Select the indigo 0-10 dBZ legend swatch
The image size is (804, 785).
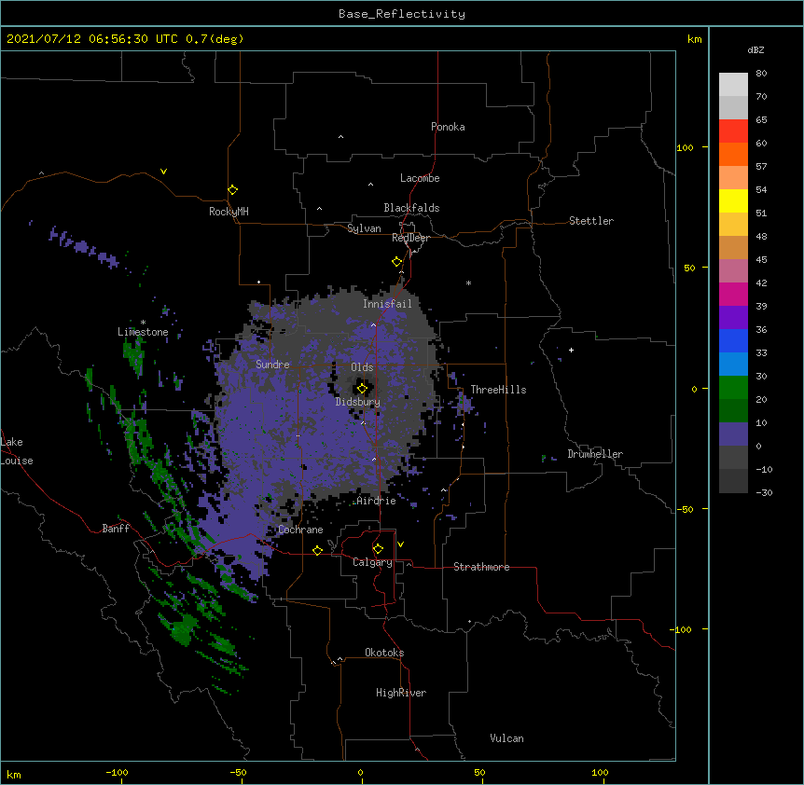point(733,434)
